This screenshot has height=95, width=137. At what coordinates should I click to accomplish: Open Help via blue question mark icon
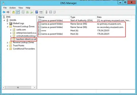click(37, 12)
